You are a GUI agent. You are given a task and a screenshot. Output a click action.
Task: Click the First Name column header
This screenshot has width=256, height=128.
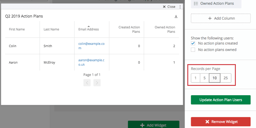[x=17, y=30]
